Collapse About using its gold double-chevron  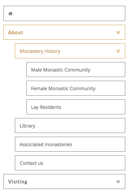118,32
